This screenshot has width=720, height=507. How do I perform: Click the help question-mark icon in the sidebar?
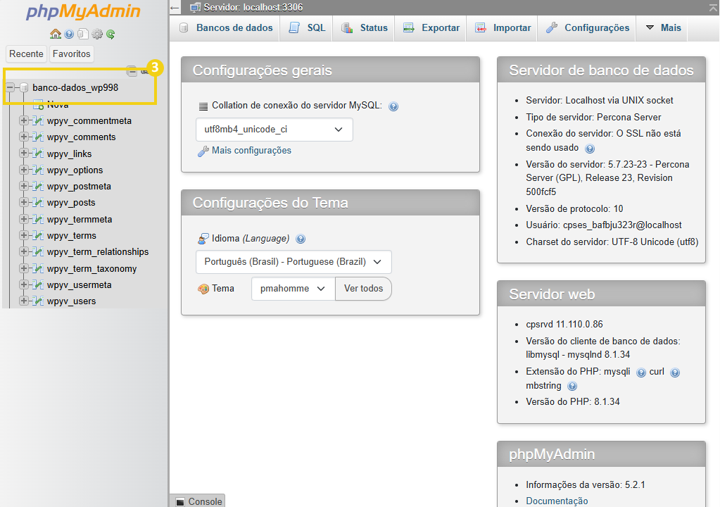coord(69,33)
